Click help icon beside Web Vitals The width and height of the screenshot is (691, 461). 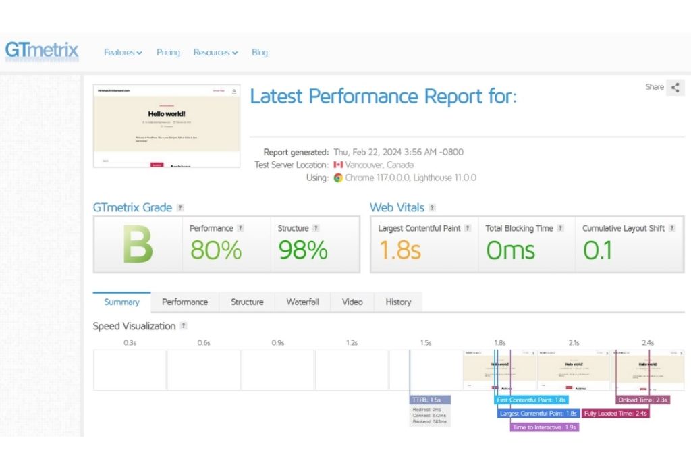click(x=432, y=208)
